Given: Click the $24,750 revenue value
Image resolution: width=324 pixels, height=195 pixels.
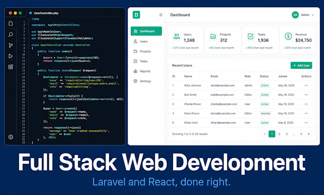Looking at the screenshot, I should (x=304, y=41).
